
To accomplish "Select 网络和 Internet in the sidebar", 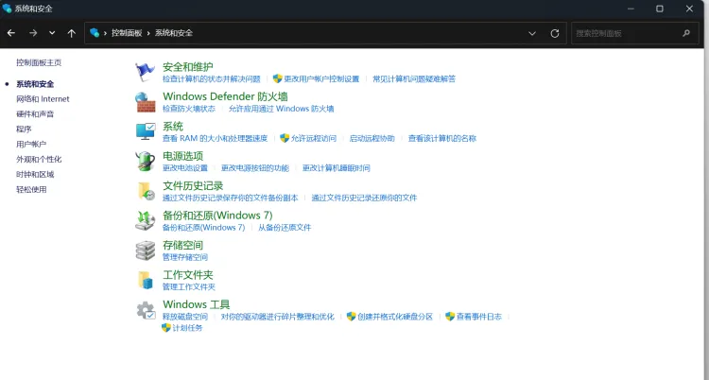I will coord(43,98).
